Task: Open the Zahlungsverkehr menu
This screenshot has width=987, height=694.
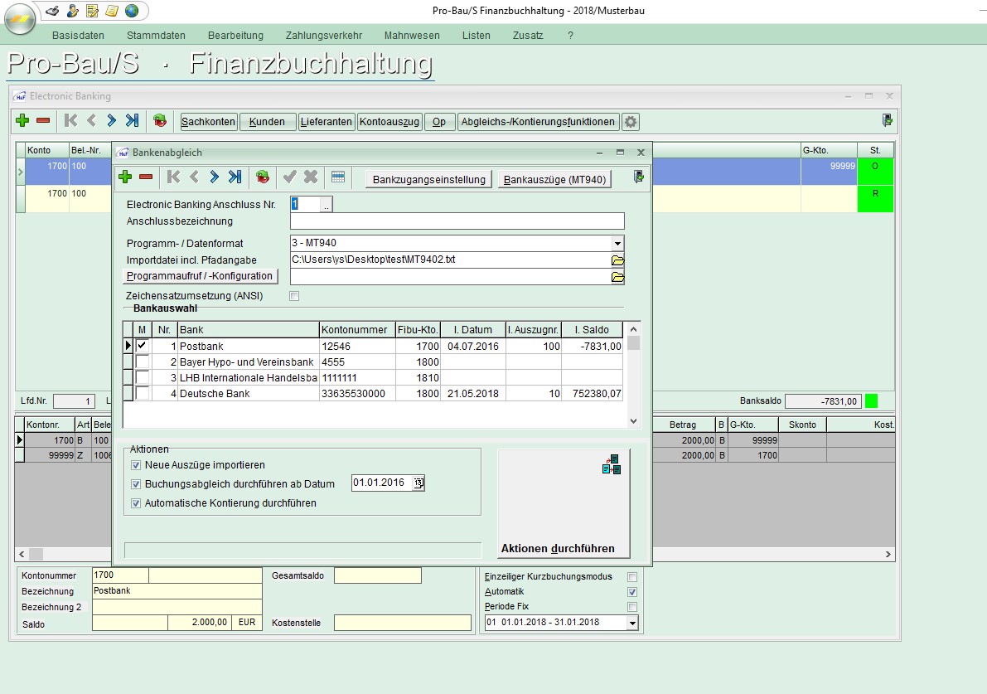Action: pyautogui.click(x=323, y=36)
